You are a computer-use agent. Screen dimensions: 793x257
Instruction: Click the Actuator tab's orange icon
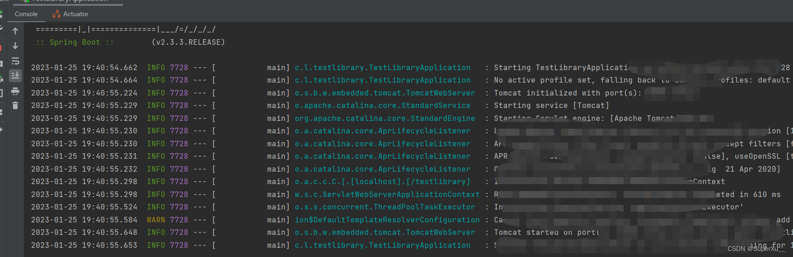click(56, 14)
